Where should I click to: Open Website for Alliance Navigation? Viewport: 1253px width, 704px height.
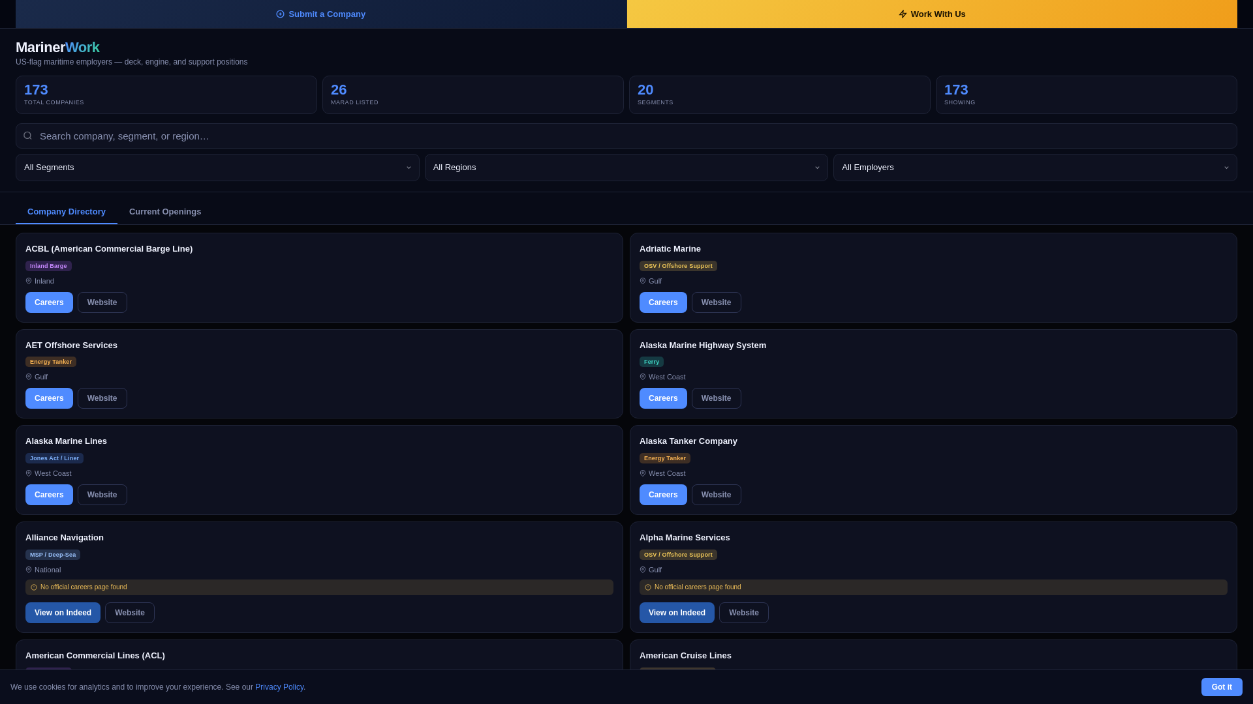pos(130,613)
